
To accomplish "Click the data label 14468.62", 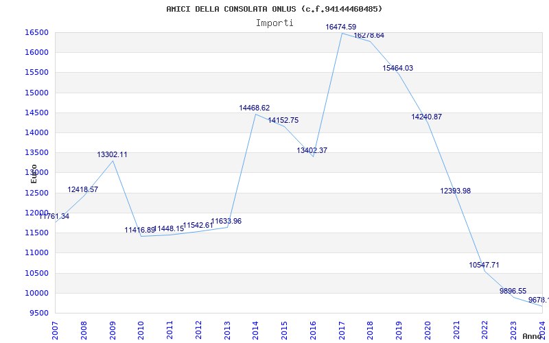I will (254, 108).
